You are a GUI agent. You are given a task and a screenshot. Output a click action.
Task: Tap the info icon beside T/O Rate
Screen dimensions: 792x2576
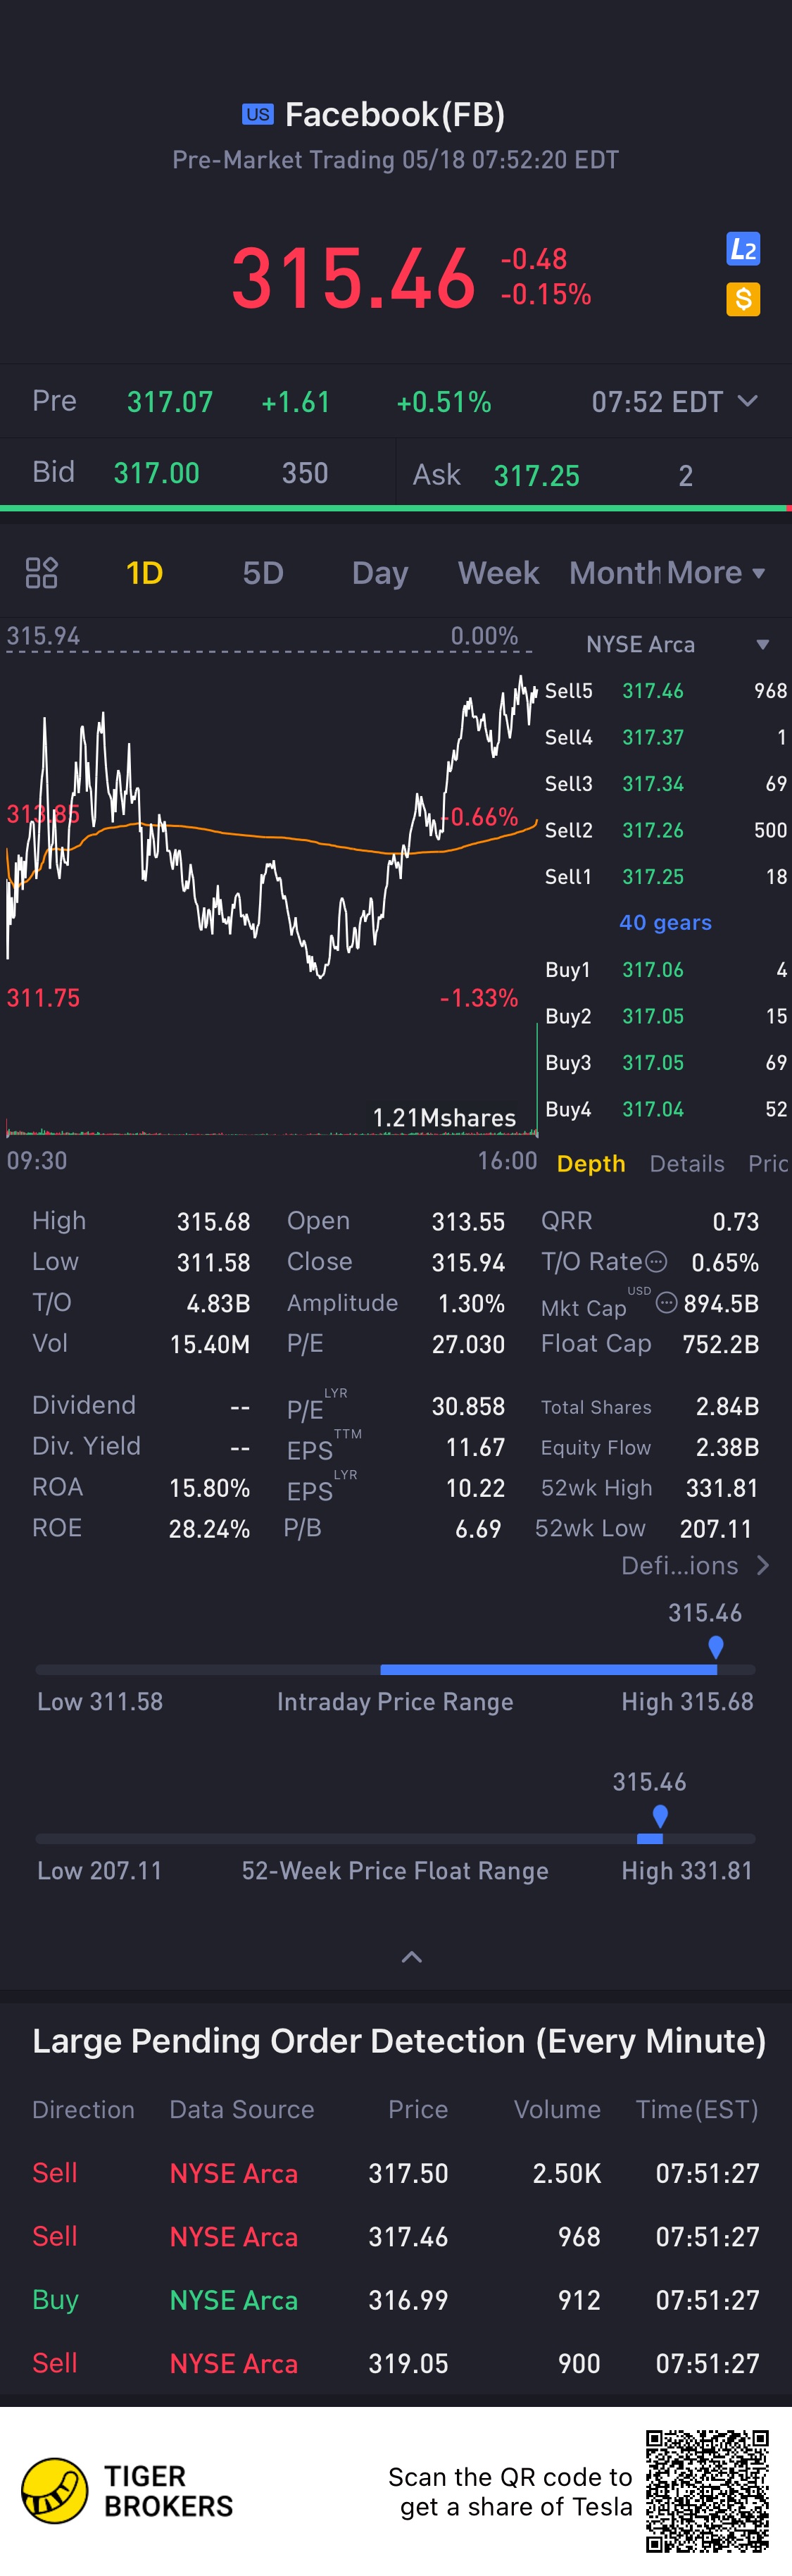pos(656,1261)
